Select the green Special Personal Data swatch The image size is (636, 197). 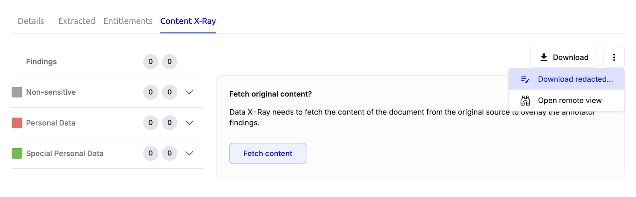[x=17, y=153]
